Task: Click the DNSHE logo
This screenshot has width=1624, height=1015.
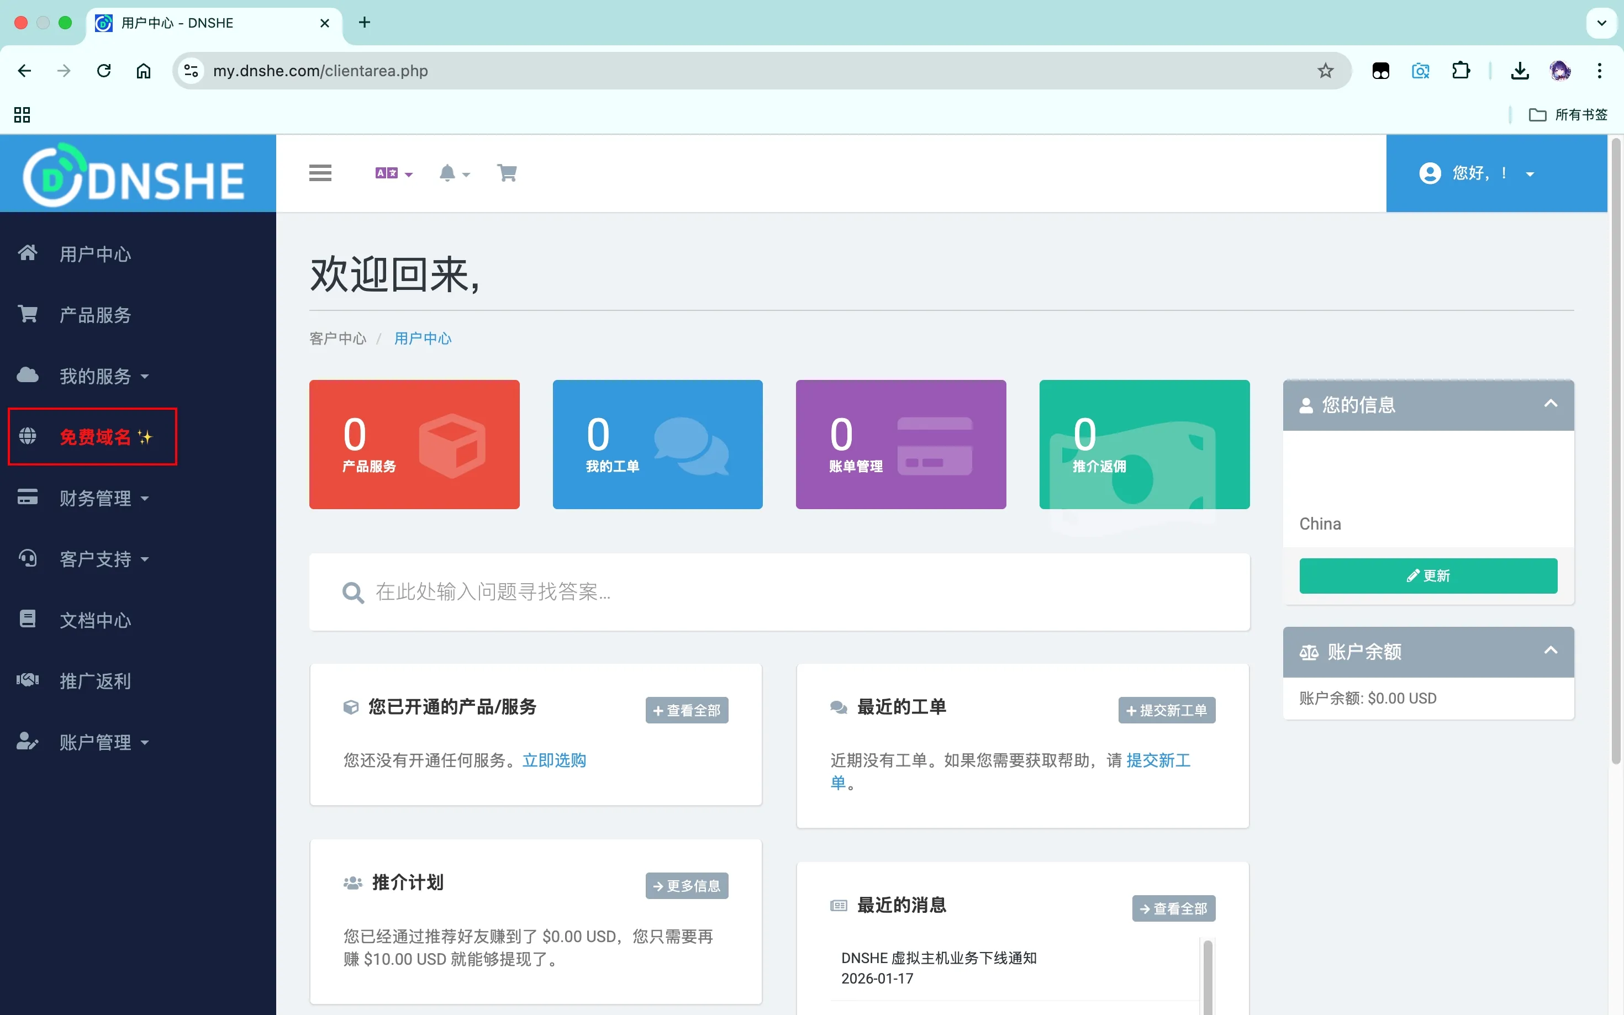Action: [134, 175]
